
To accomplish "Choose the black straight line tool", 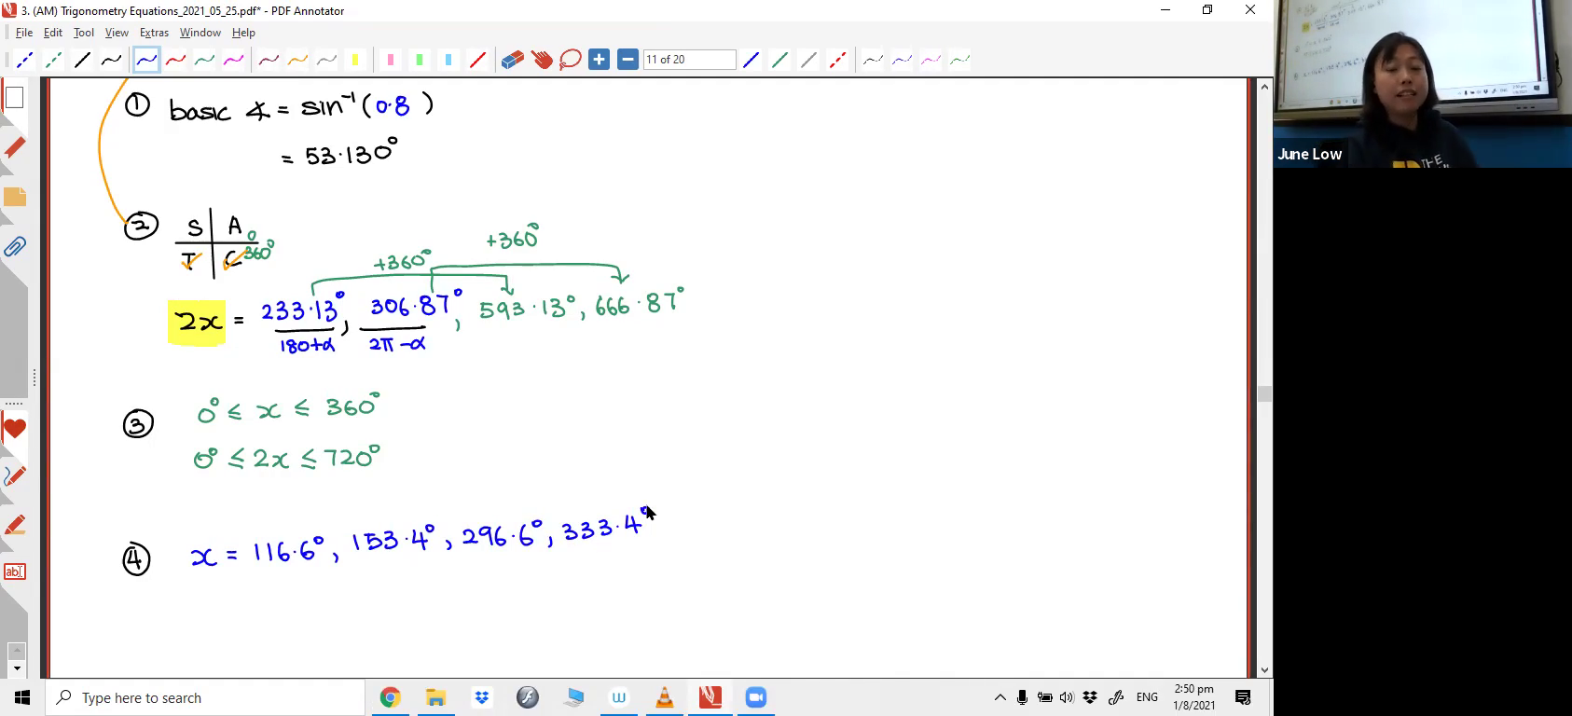I will 82,60.
